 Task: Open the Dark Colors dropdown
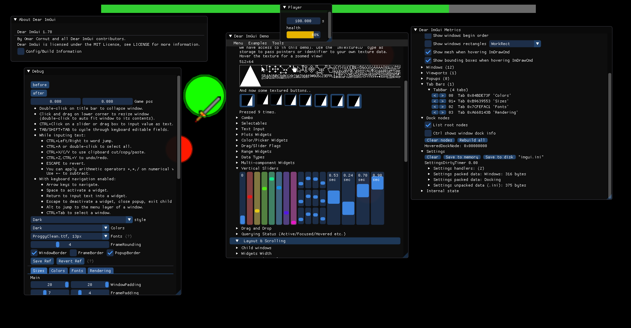click(x=70, y=228)
